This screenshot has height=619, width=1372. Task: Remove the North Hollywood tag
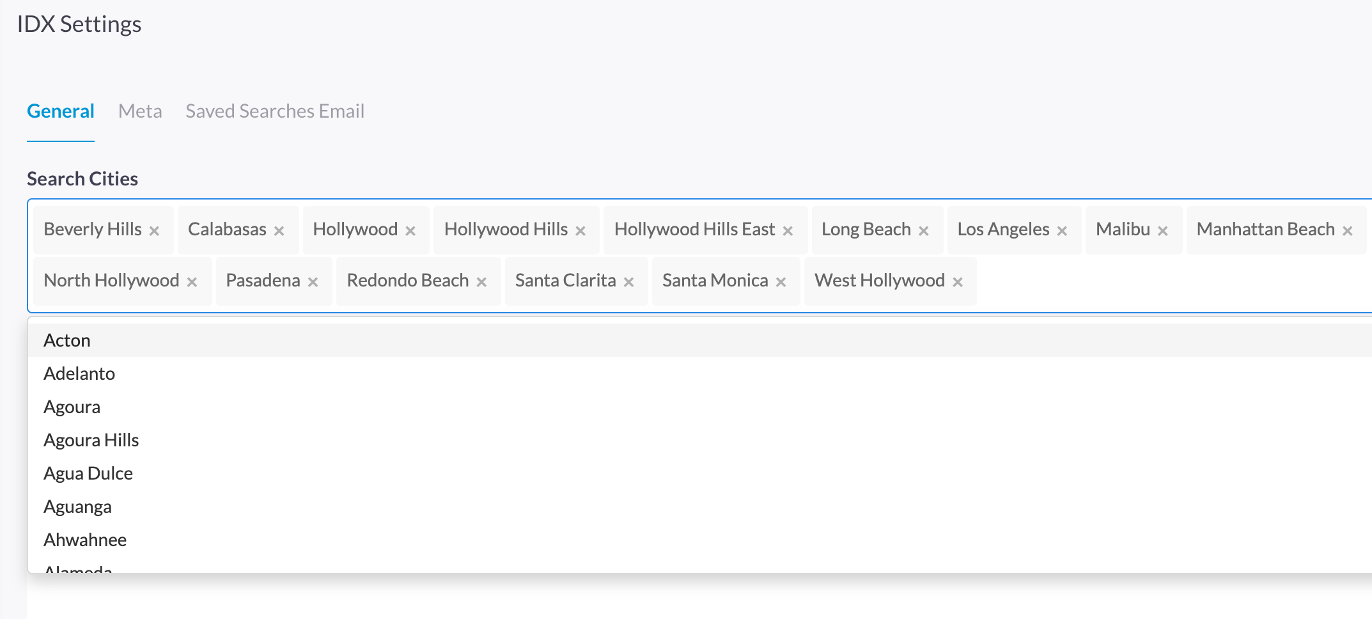192,282
